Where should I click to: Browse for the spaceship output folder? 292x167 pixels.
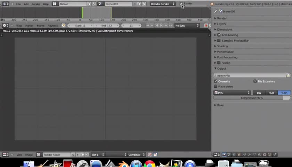pyautogui.click(x=288, y=75)
